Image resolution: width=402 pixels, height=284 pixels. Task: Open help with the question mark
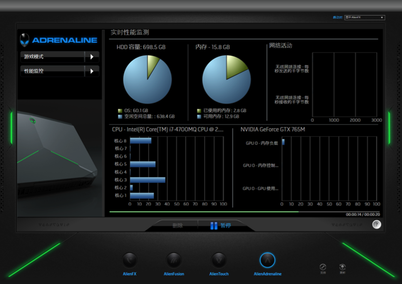pos(376,224)
